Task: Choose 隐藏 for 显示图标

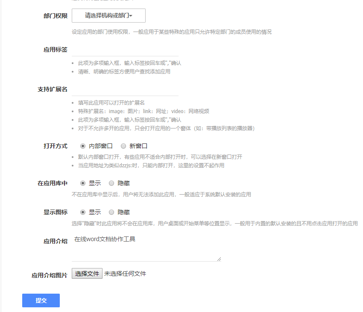Action: [x=111, y=212]
